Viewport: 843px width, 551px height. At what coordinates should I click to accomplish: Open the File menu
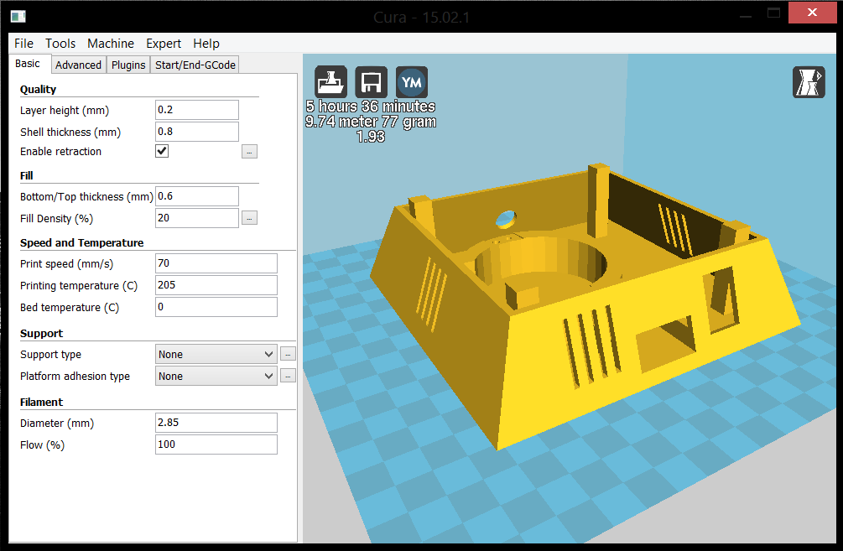click(x=23, y=44)
